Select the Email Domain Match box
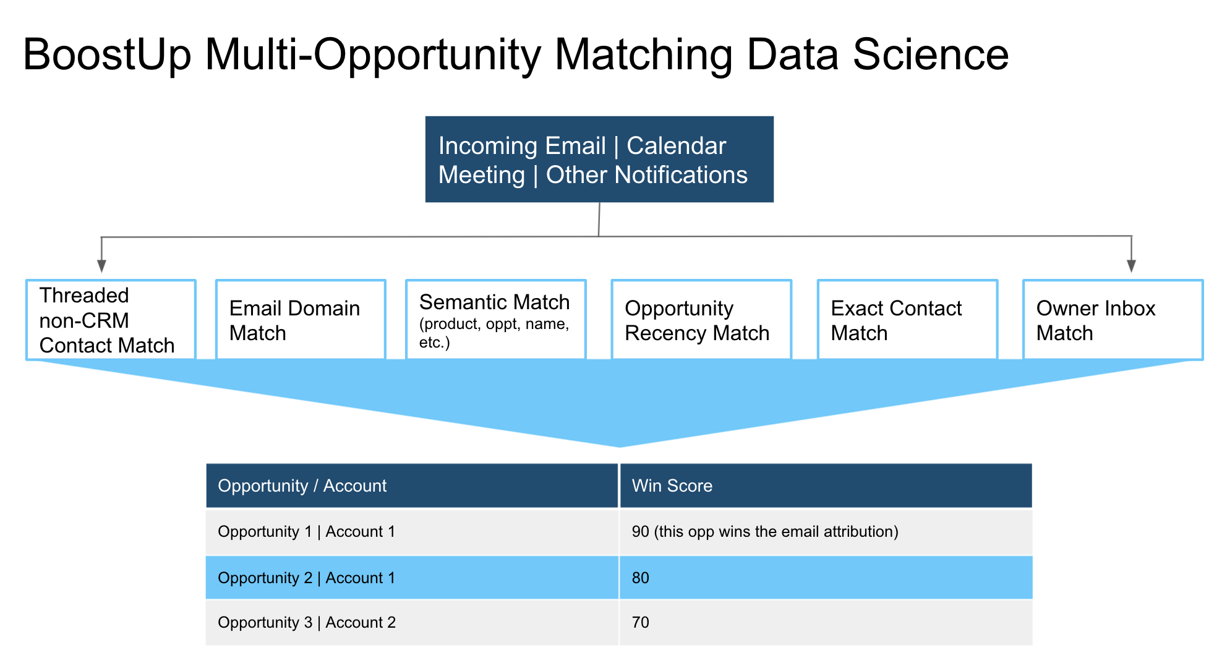The image size is (1222, 658). tap(301, 320)
